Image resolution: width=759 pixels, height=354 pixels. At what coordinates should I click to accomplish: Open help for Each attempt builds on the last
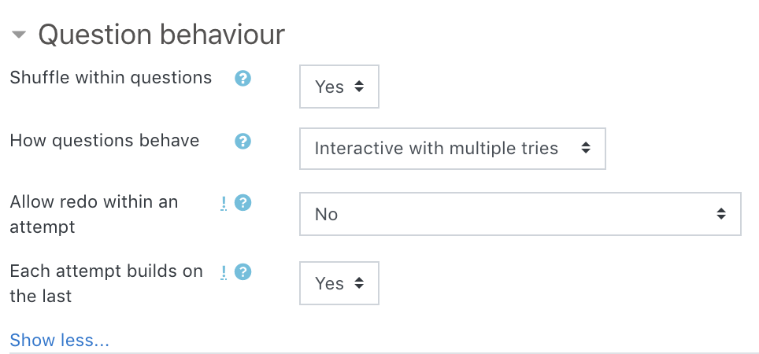pyautogui.click(x=243, y=272)
